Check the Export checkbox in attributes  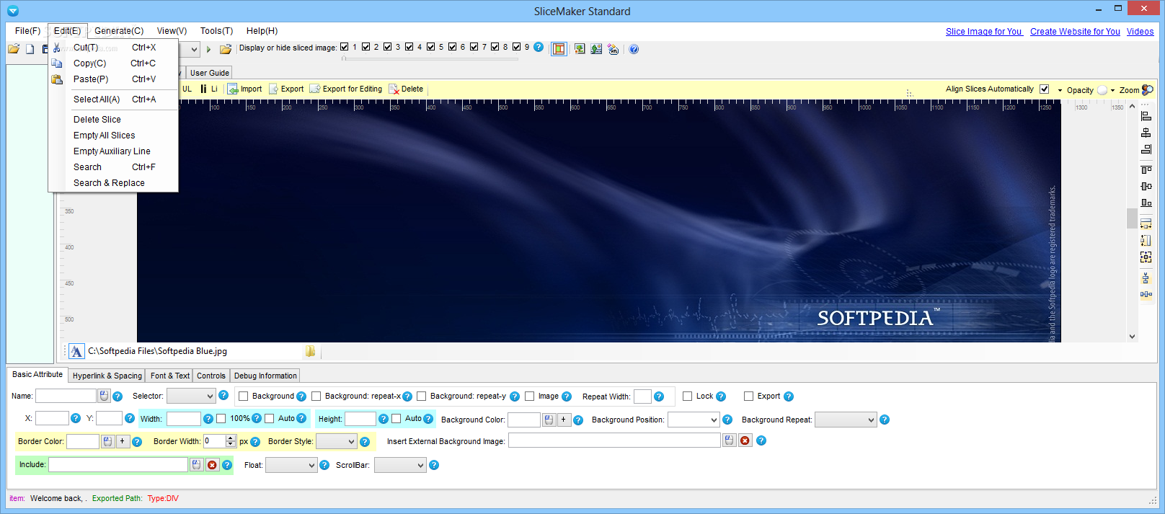click(749, 396)
